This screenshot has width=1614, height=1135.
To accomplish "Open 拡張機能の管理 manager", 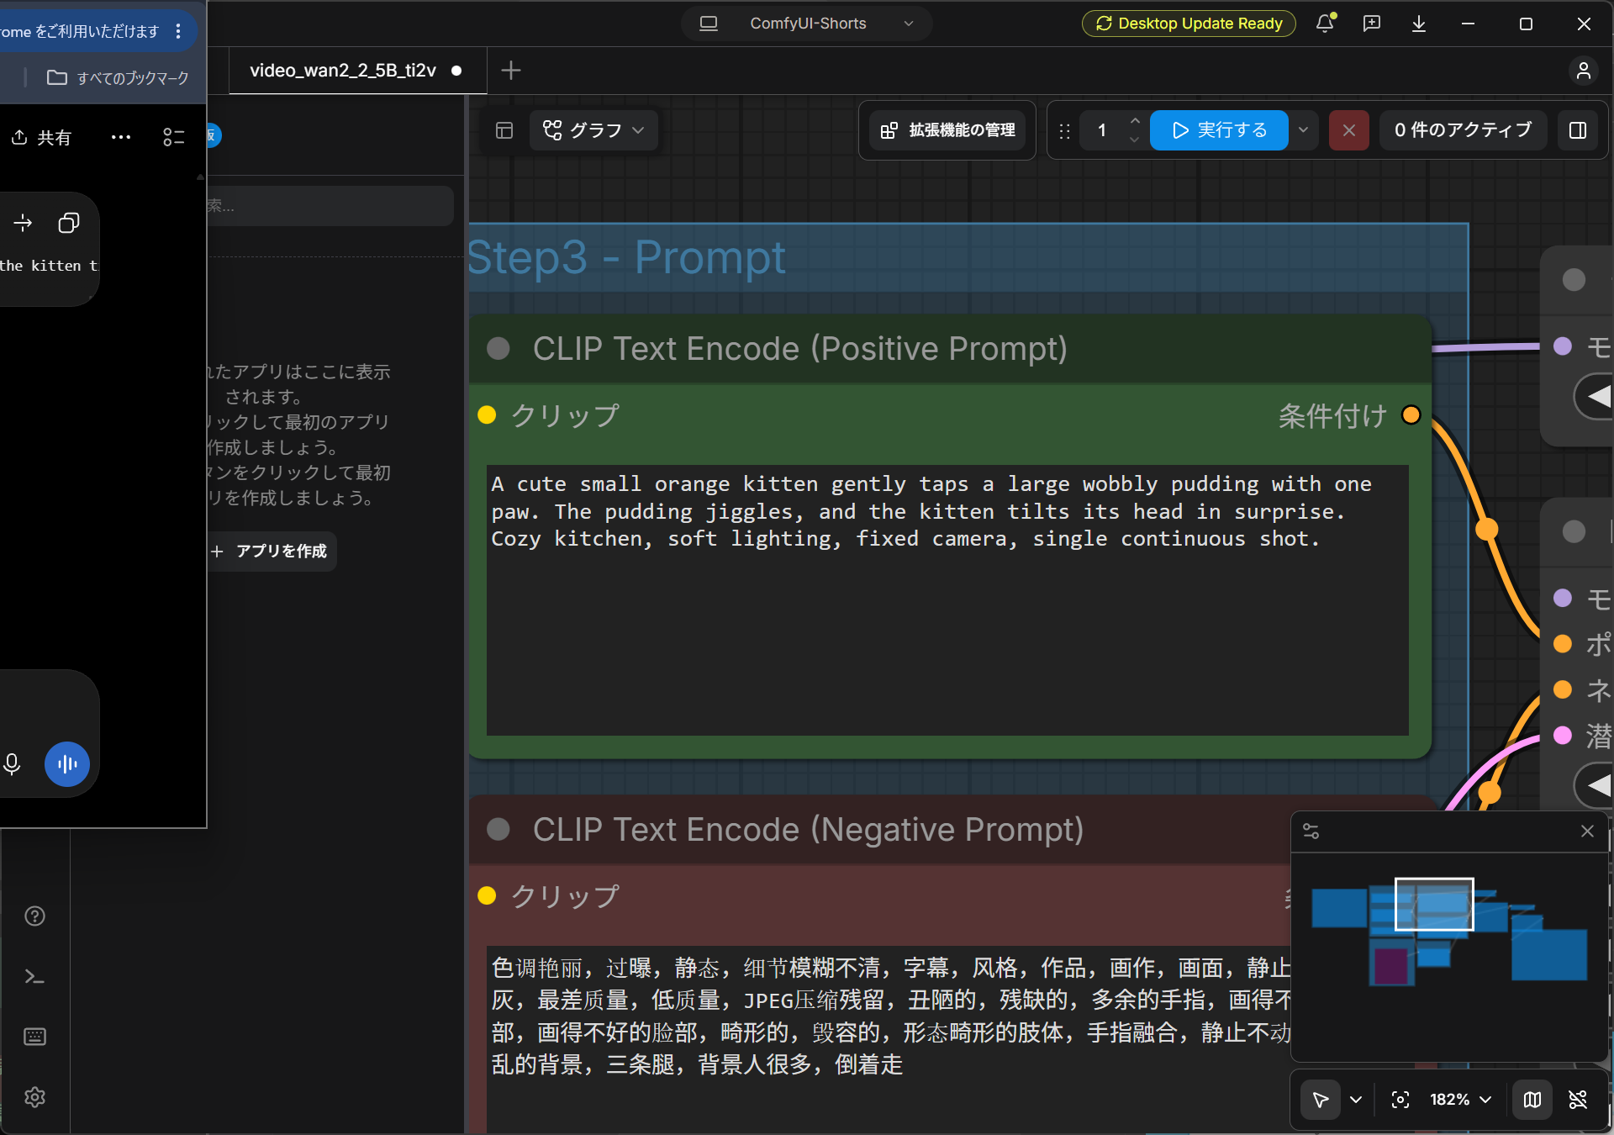I will click(x=947, y=130).
